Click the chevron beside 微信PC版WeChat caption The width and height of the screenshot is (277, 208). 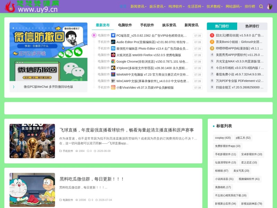click(14, 87)
